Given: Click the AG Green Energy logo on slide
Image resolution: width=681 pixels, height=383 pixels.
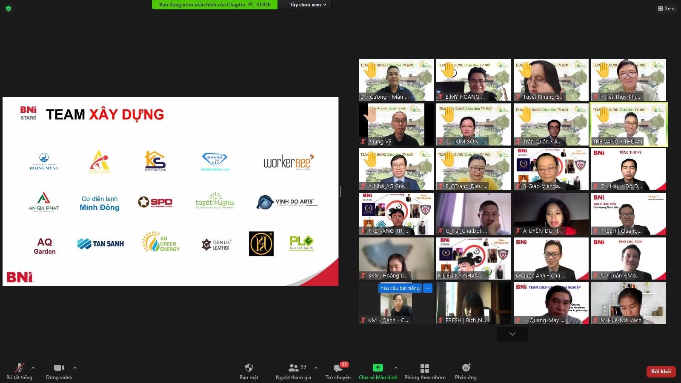Looking at the screenshot, I should point(161,242).
